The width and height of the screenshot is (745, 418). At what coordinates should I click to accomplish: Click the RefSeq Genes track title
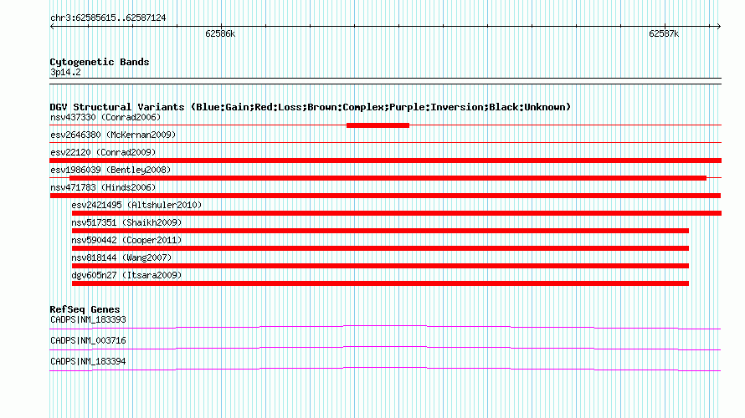[85, 309]
